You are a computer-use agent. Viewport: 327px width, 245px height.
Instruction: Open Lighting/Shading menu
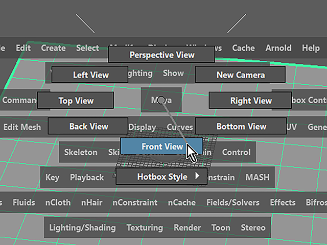click(x=82, y=228)
